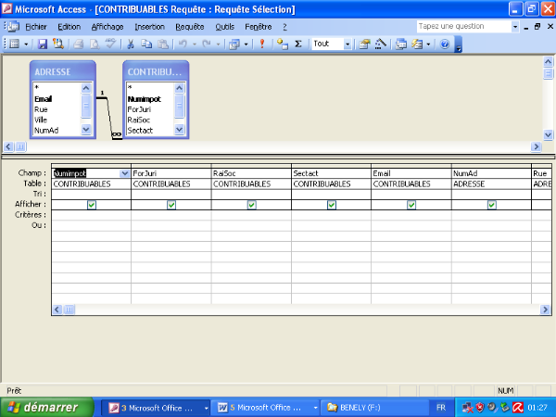Open the 'Tapez une question' dropdown arrow
Viewport: 556px width, 417px height.
point(515,27)
